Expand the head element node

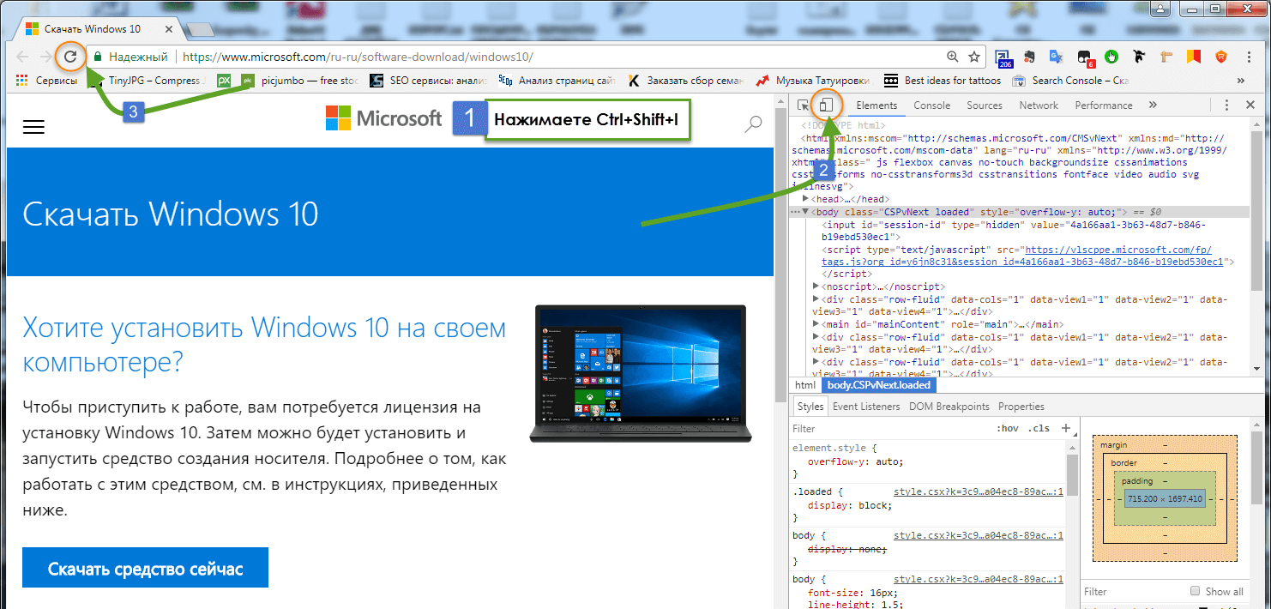click(805, 198)
